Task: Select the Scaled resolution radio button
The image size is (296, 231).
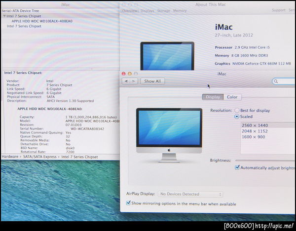Action: point(236,117)
